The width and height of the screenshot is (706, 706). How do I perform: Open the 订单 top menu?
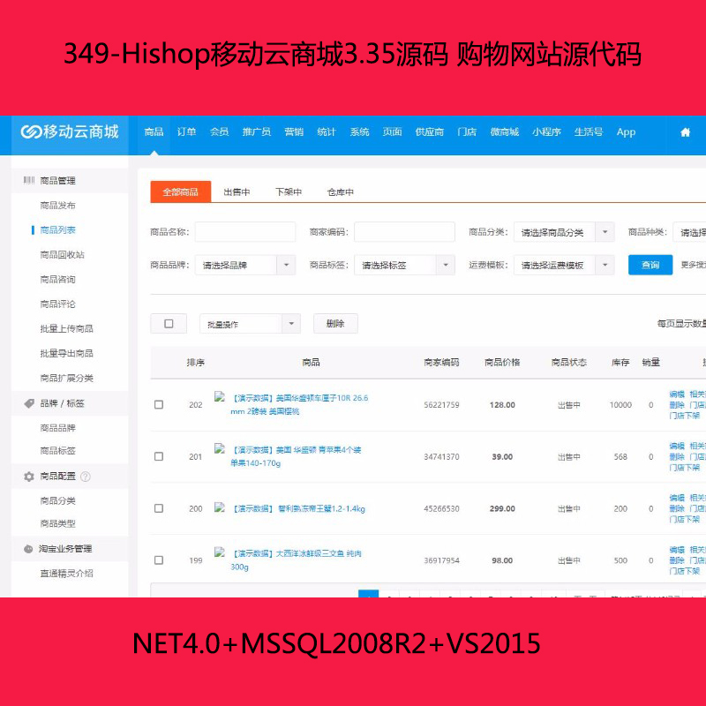(x=186, y=131)
